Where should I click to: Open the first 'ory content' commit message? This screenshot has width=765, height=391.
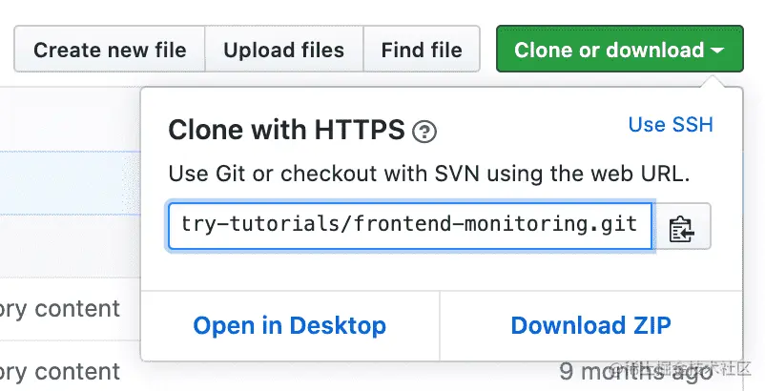(60, 309)
